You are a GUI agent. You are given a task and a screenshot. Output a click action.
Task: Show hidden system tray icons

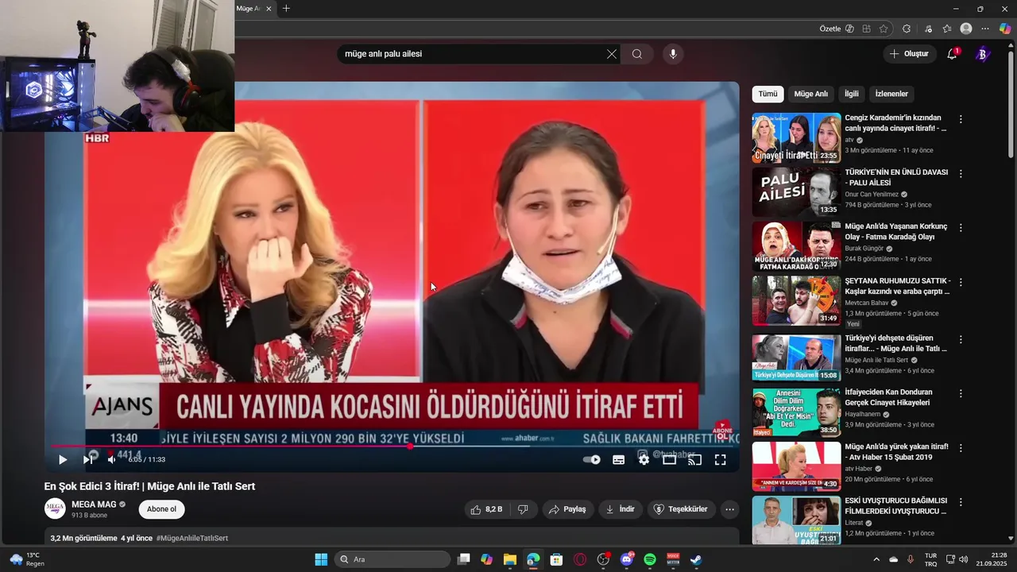(x=876, y=559)
